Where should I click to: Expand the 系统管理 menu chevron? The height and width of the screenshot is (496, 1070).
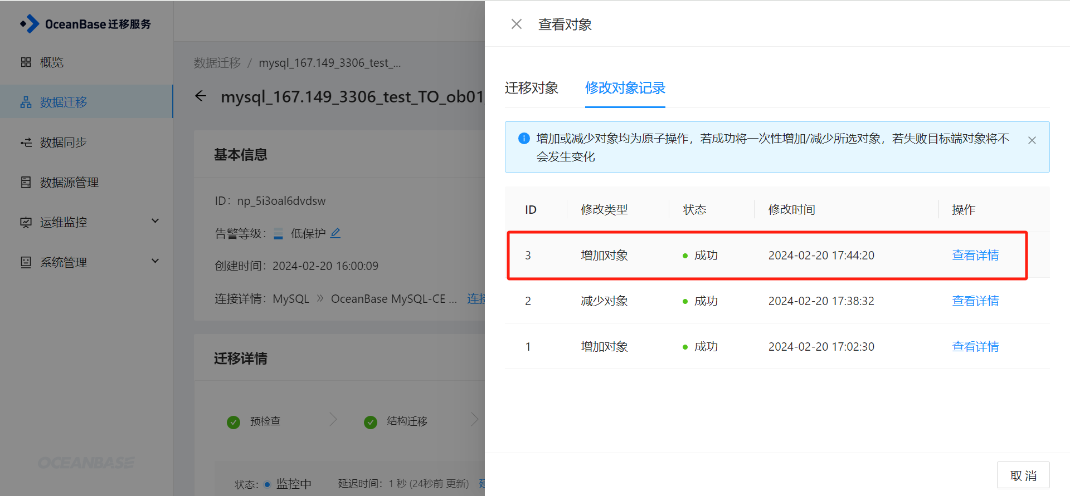pyautogui.click(x=155, y=261)
